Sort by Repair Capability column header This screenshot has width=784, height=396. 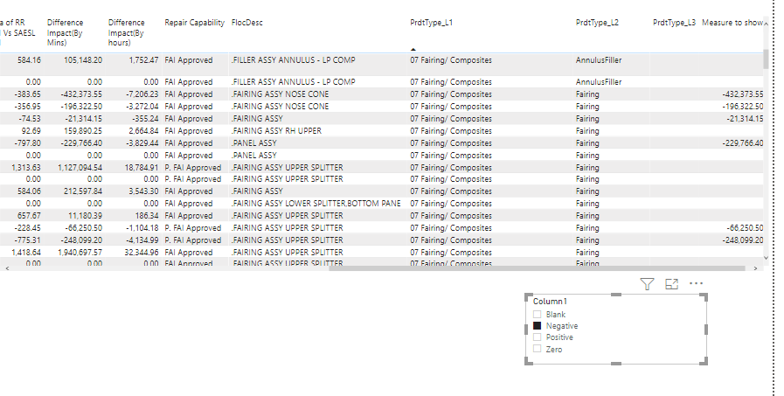point(195,23)
